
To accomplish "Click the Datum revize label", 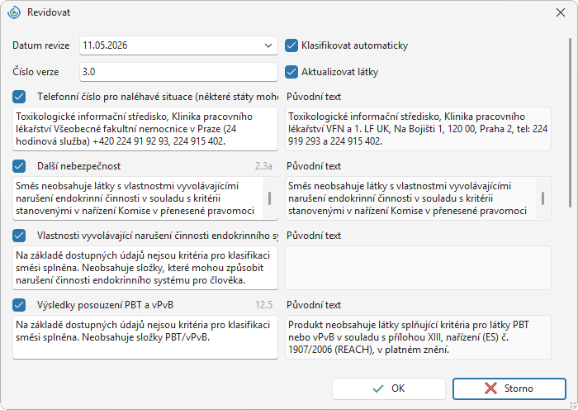I will 41,45.
